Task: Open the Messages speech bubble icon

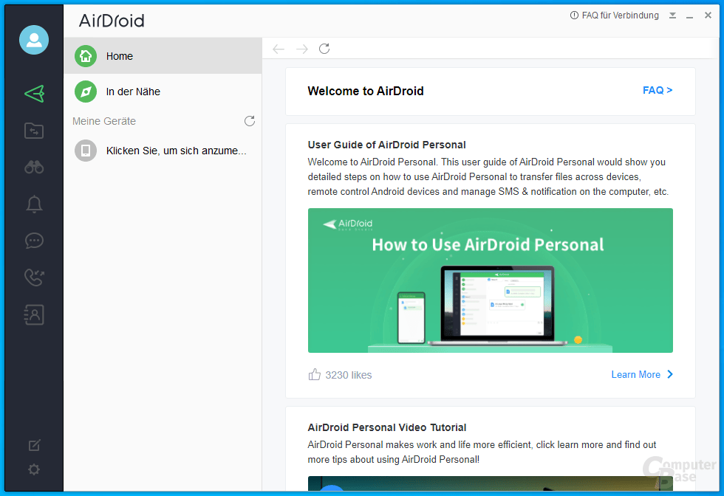Action: click(x=34, y=241)
